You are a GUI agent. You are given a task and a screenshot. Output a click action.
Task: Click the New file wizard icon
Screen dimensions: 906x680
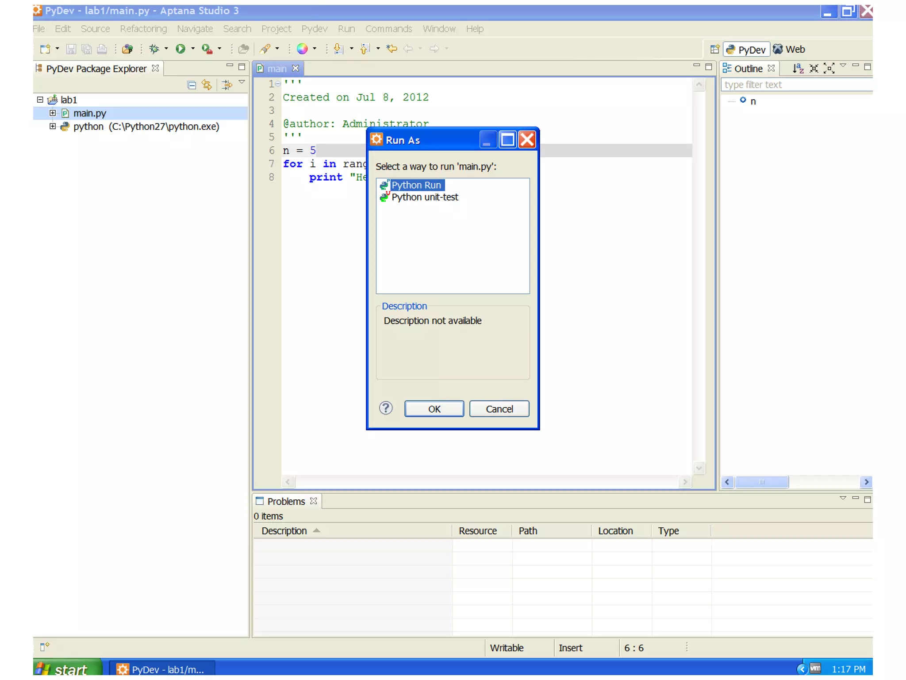pos(45,49)
